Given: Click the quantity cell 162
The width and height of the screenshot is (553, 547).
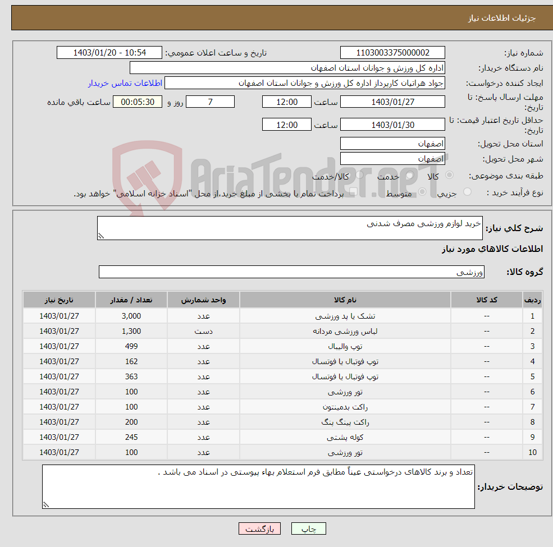Looking at the screenshot, I should tap(131, 362).
